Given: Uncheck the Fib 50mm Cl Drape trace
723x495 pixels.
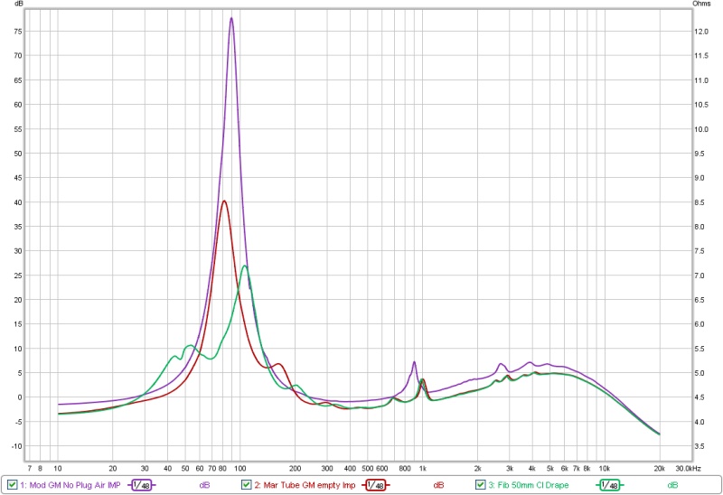Looking at the screenshot, I should (481, 485).
